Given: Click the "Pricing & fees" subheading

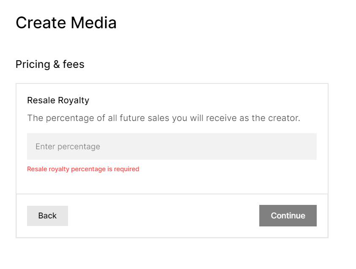Looking at the screenshot, I should [50, 65].
